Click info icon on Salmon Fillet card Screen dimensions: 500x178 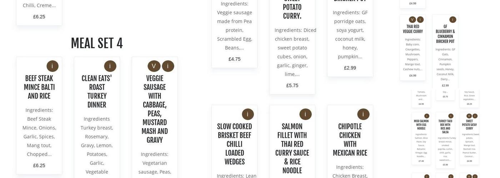coord(305,114)
